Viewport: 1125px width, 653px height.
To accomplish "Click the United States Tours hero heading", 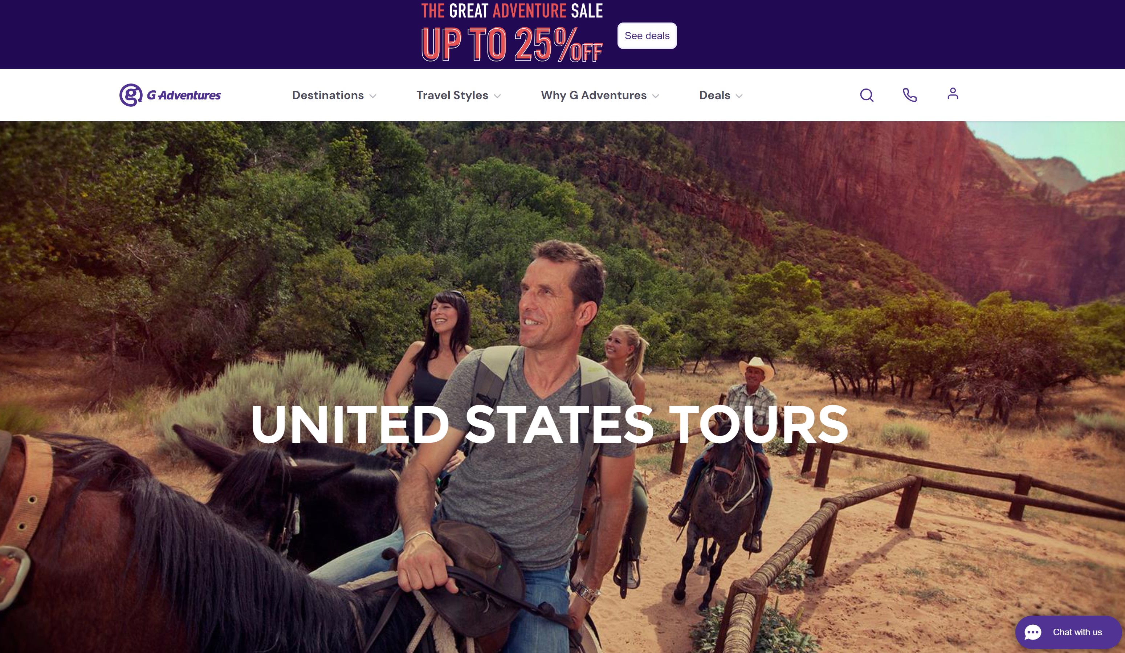I will pyautogui.click(x=549, y=424).
